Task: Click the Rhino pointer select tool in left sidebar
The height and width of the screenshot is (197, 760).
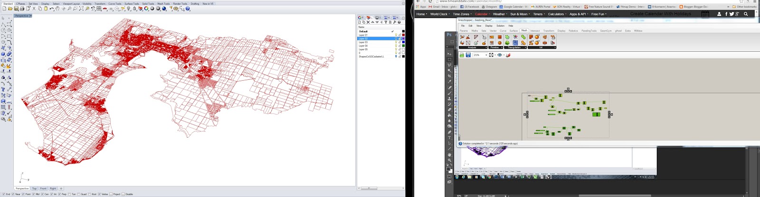Action: tap(3, 19)
